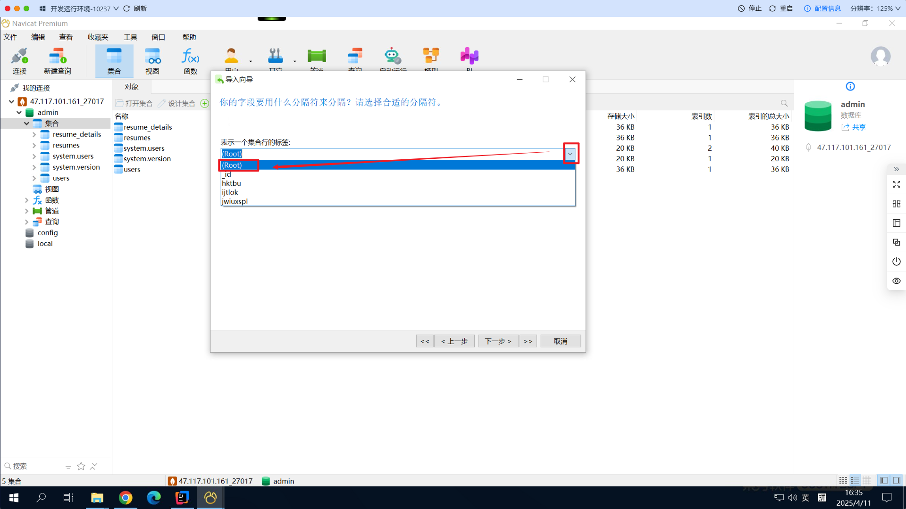Click the >> last step button

(528, 341)
